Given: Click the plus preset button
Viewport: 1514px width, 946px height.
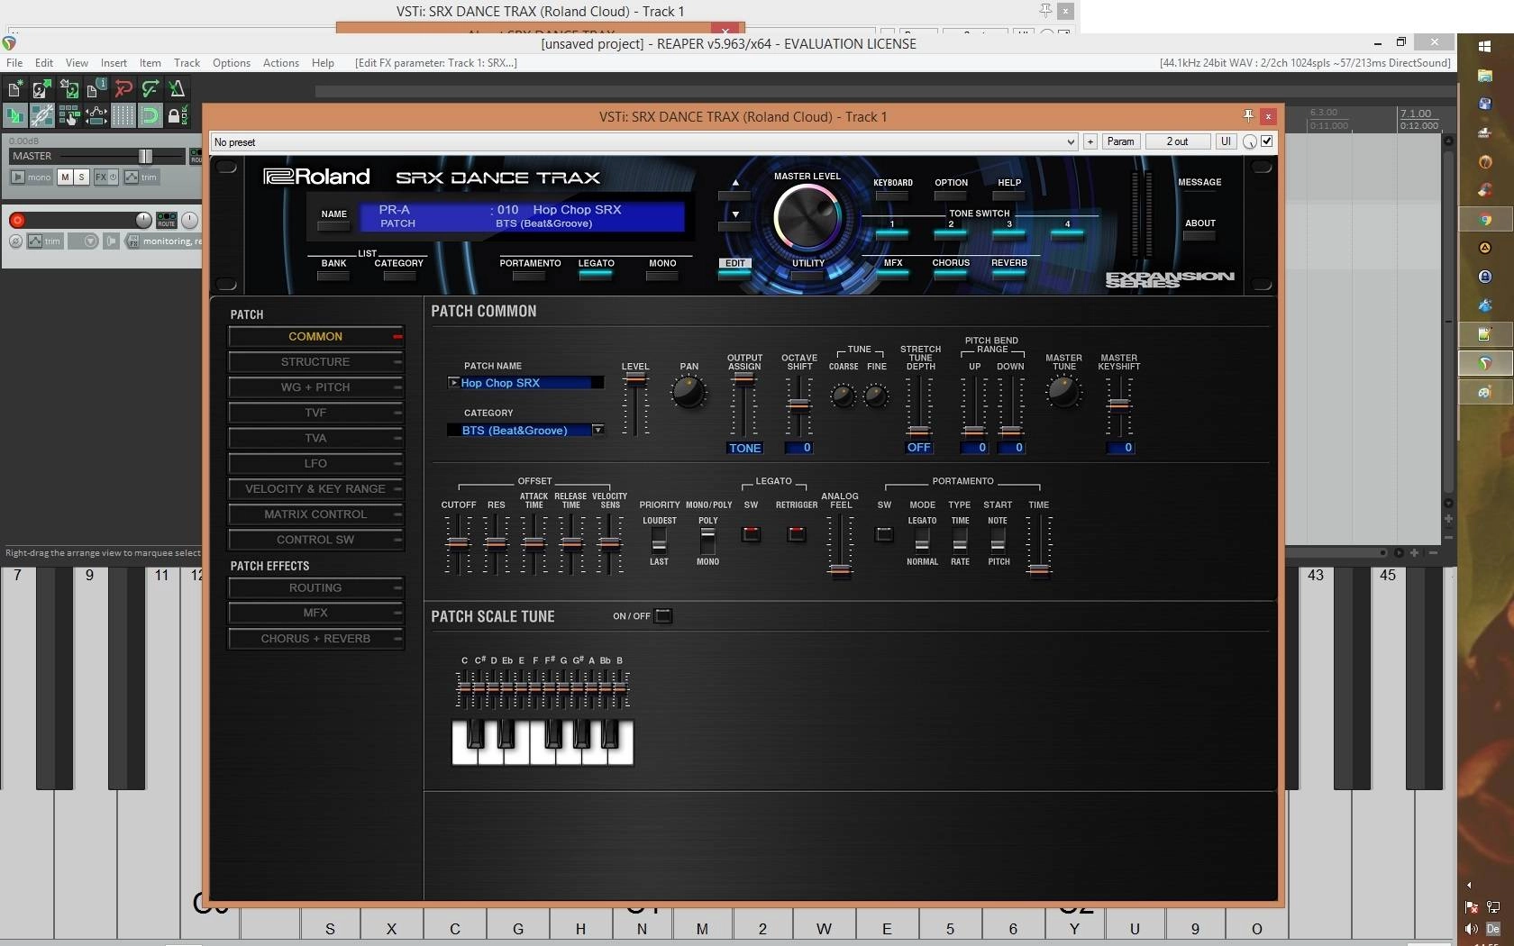Looking at the screenshot, I should point(1090,141).
